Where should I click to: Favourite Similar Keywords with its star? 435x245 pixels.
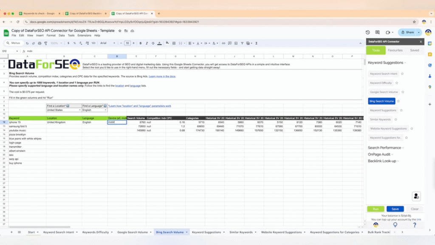tap(395, 120)
